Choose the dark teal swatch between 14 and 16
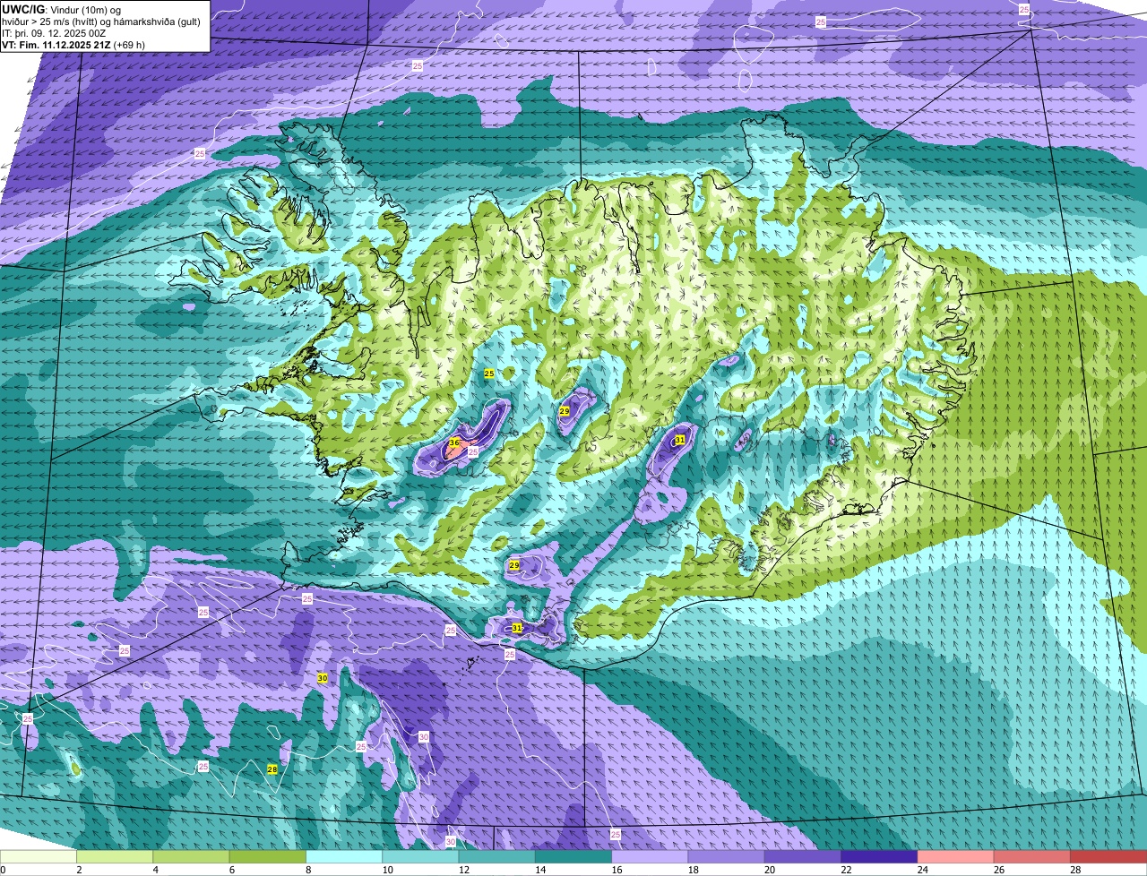Image resolution: width=1147 pixels, height=876 pixels. (x=573, y=856)
